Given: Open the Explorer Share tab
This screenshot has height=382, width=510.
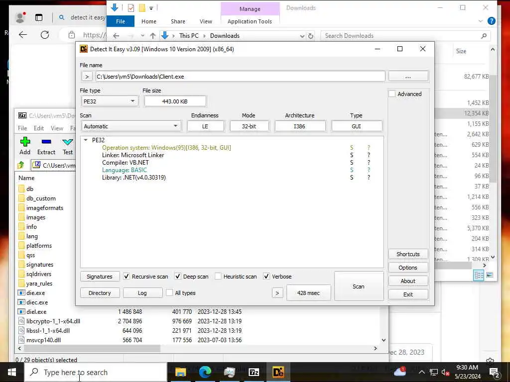Looking at the screenshot, I should click(178, 21).
